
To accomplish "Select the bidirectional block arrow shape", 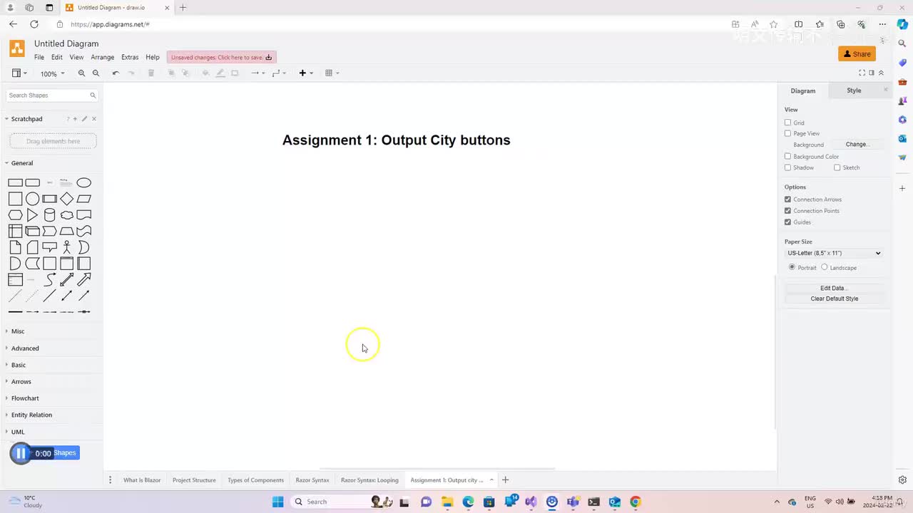I will [67, 279].
